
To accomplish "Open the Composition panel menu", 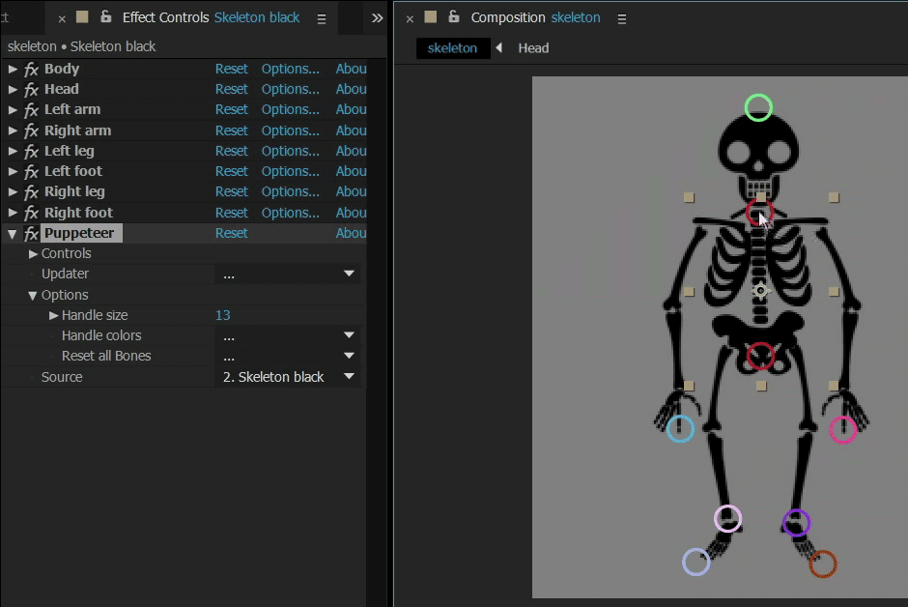I will pyautogui.click(x=621, y=17).
